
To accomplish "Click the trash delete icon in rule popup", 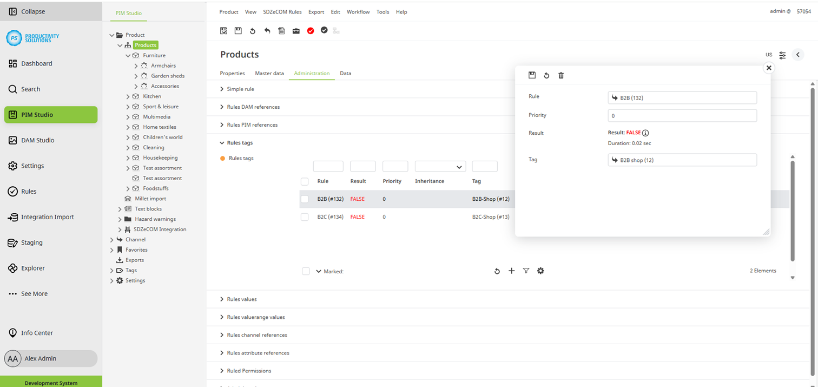I will (561, 75).
